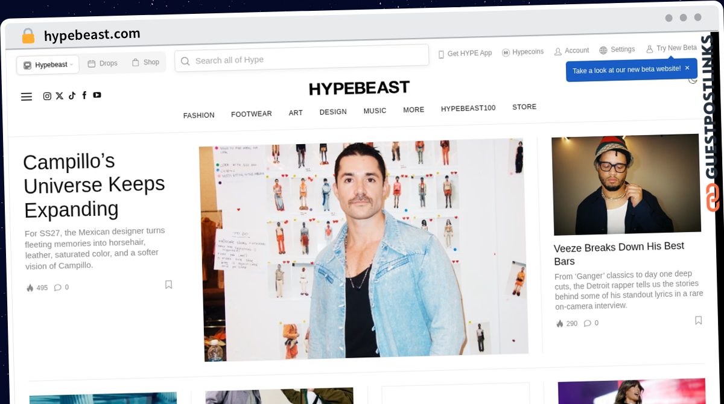
Task: Open comments on Veeze article
Action: 591,323
